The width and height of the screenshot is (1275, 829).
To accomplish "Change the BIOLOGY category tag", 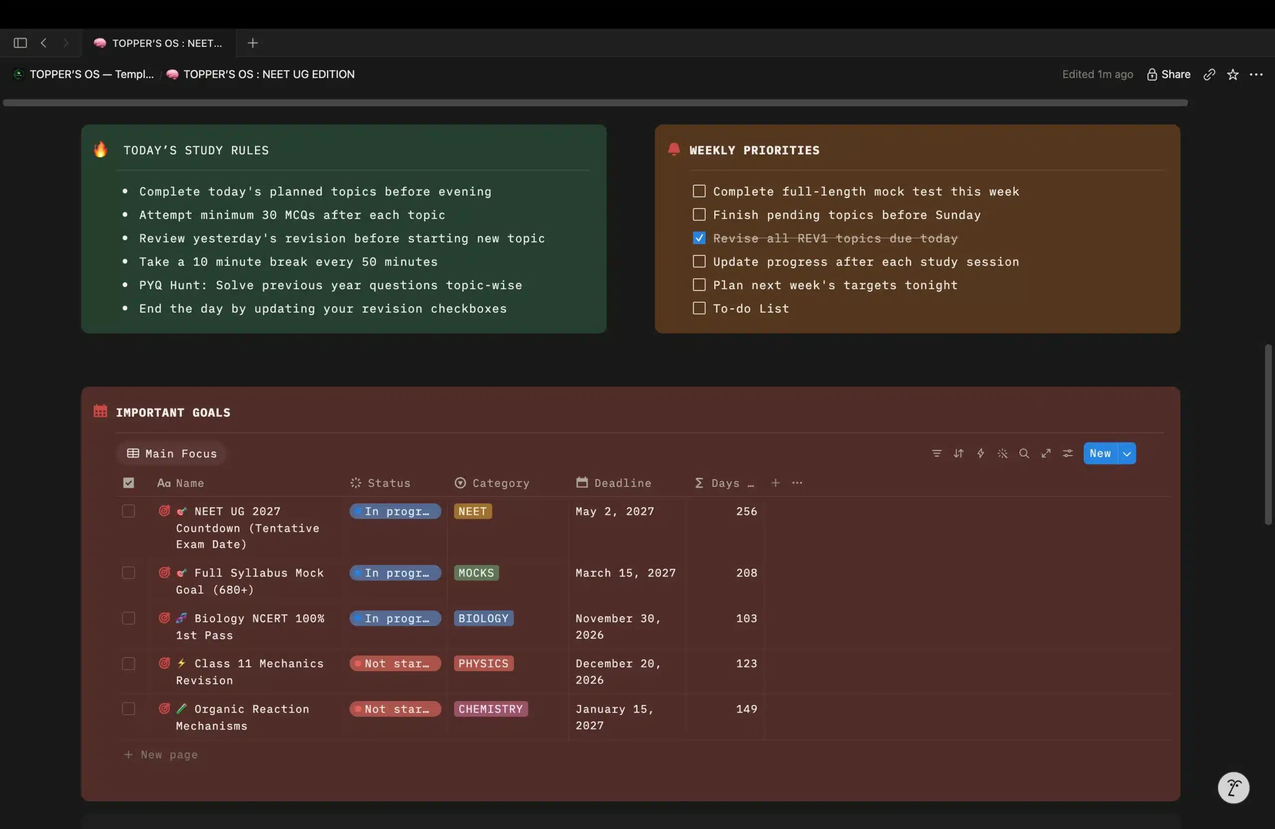I will 483,618.
